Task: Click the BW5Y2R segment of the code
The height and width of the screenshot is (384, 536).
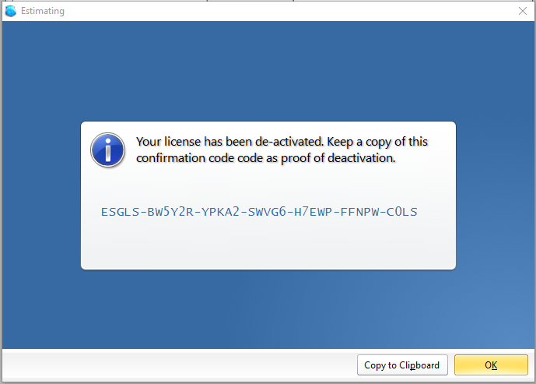Action: pyautogui.click(x=170, y=212)
